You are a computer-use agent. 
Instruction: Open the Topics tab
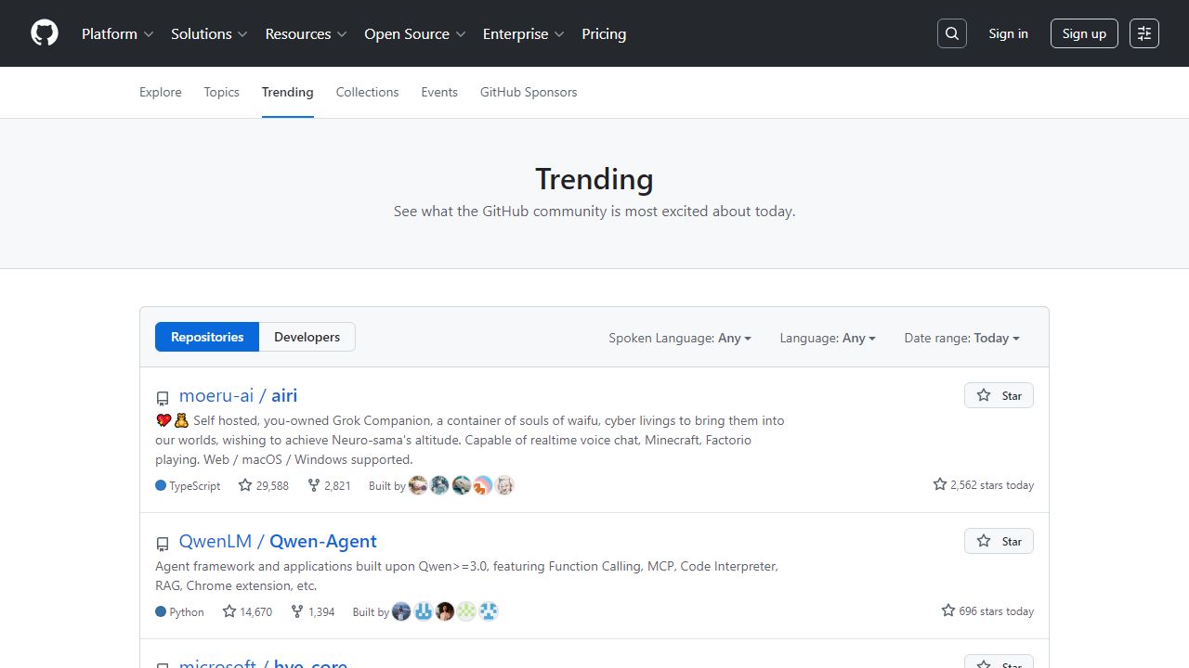point(222,92)
